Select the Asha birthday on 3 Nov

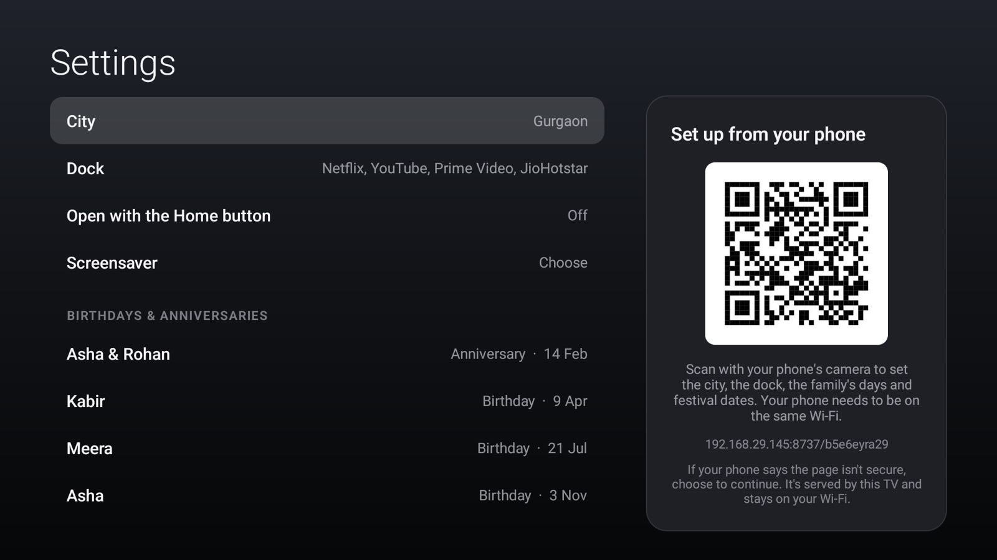[327, 495]
